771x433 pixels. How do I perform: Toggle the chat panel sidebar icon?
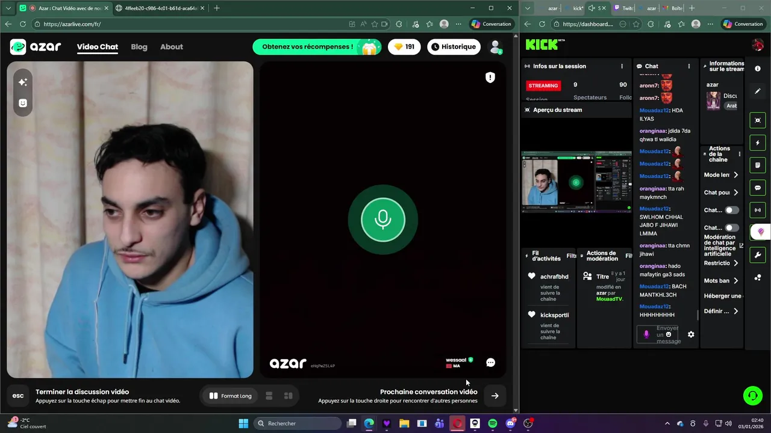(758, 188)
